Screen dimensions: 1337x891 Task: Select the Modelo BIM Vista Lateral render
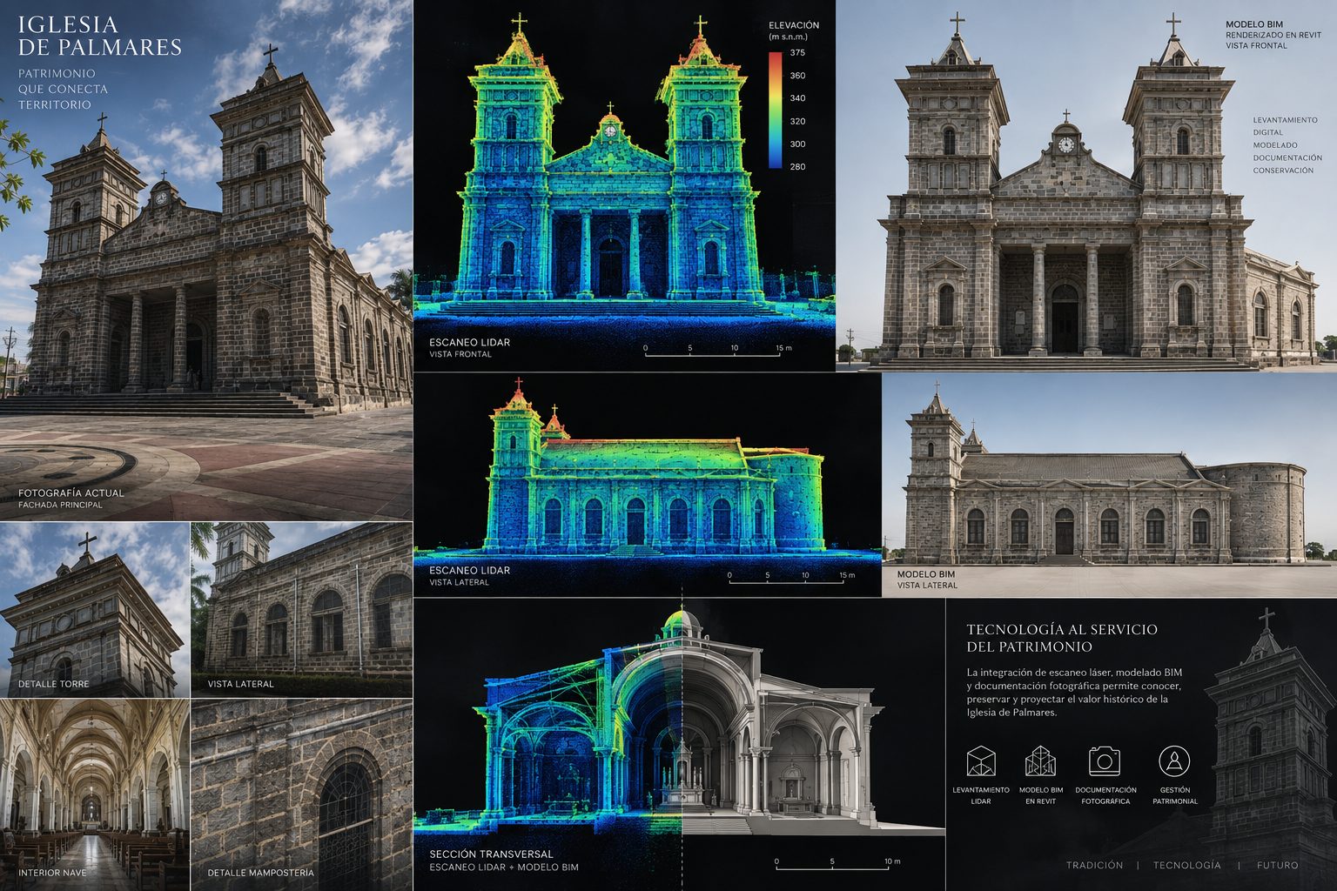1110,485
